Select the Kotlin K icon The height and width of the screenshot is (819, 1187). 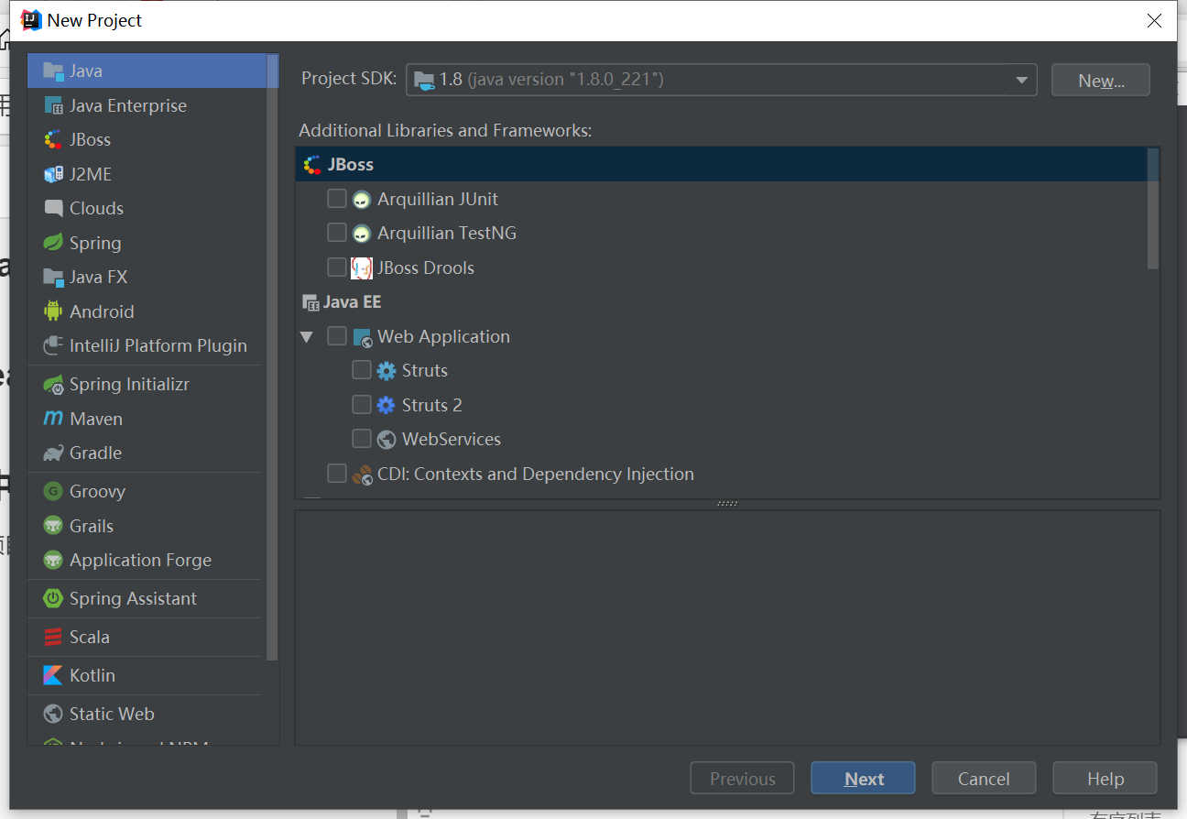click(53, 675)
